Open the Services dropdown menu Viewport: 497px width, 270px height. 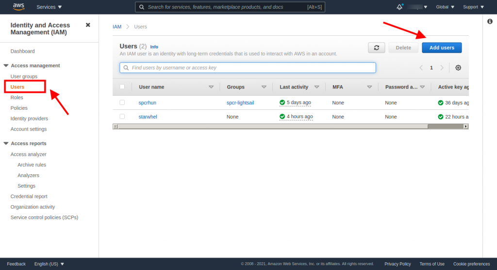49,7
